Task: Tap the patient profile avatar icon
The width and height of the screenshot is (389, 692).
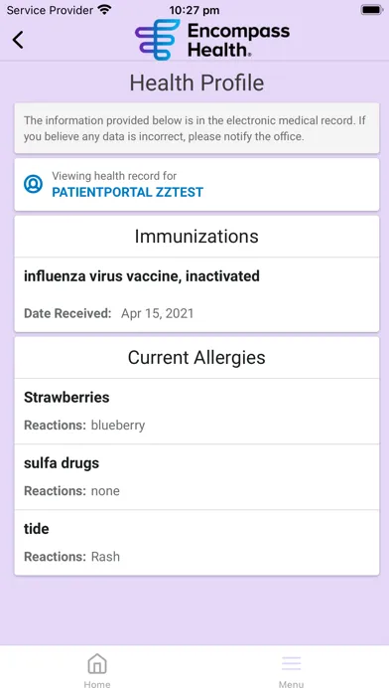Action: [x=33, y=184]
